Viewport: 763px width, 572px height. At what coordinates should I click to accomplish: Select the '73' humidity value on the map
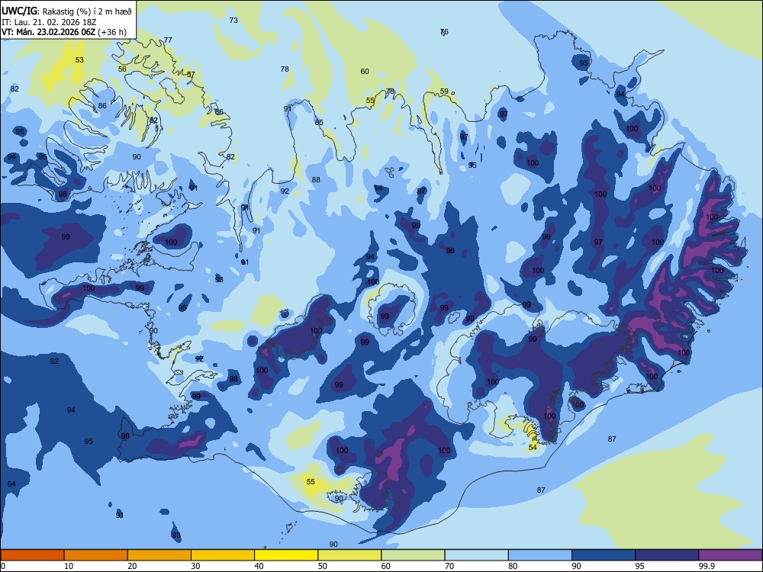click(x=233, y=20)
